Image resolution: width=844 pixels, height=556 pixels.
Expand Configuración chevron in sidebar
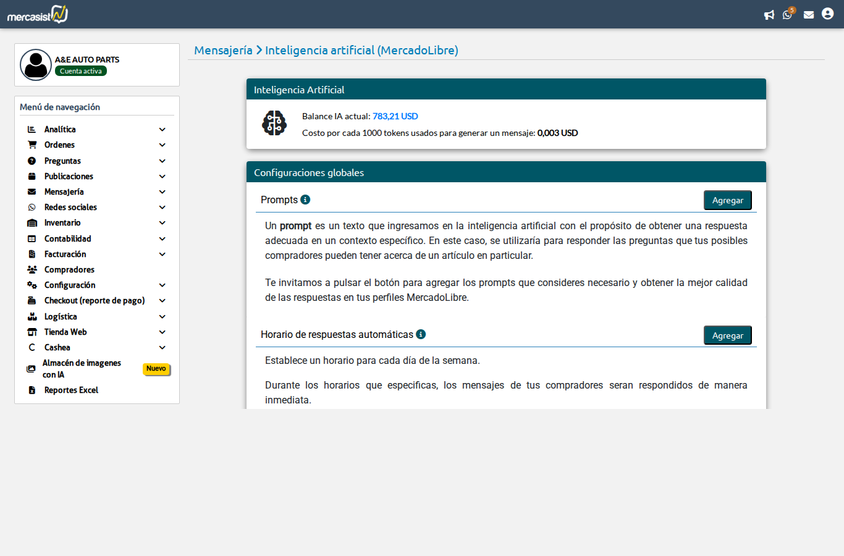click(x=162, y=285)
